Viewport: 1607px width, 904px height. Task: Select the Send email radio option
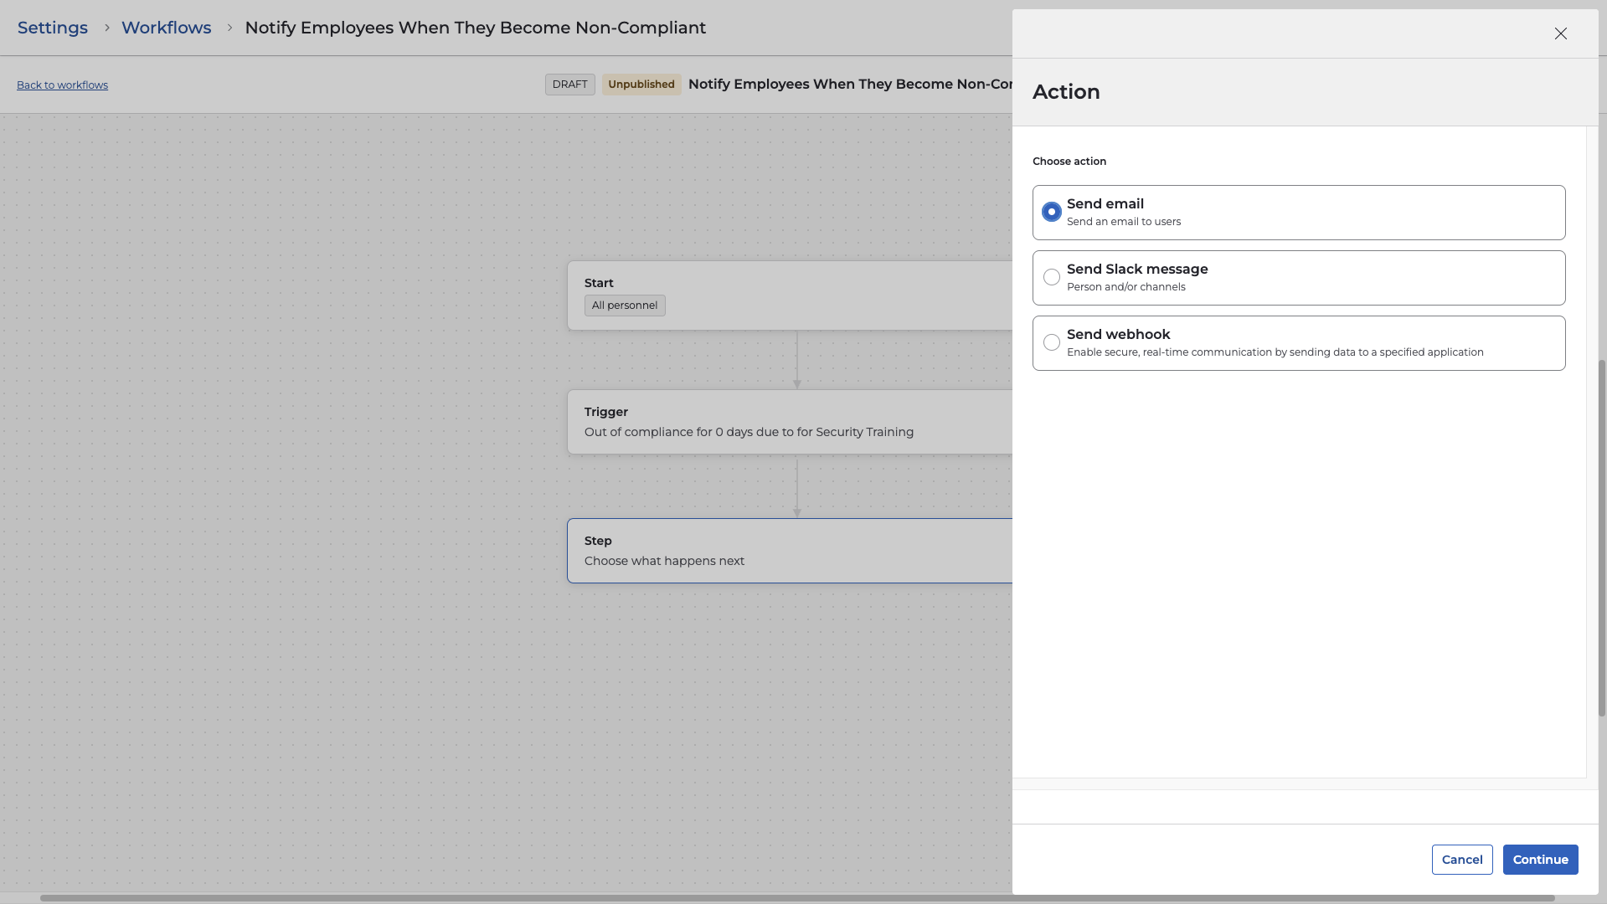[x=1052, y=212]
